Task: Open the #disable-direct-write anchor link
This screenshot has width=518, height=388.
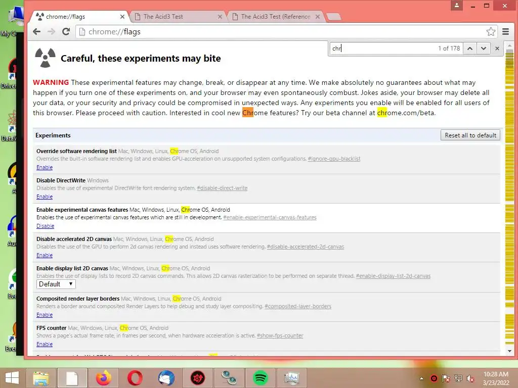Action: click(x=222, y=188)
